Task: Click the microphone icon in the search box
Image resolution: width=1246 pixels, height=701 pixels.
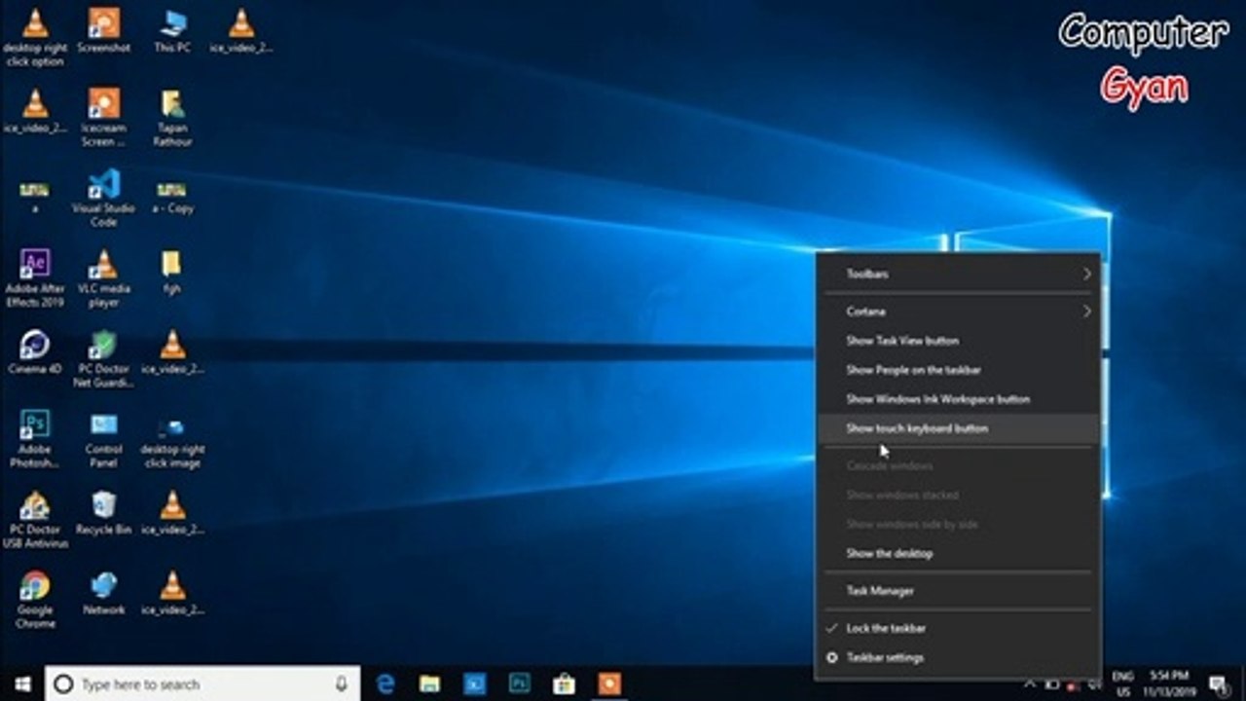Action: (x=342, y=684)
